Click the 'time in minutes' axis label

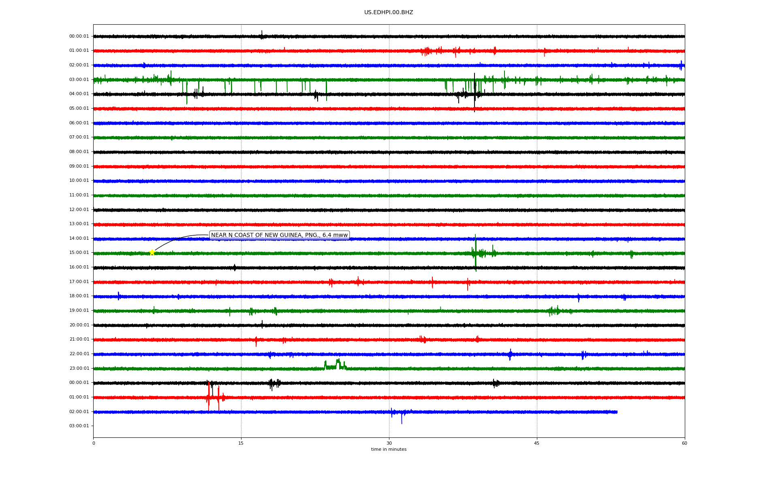(389, 449)
